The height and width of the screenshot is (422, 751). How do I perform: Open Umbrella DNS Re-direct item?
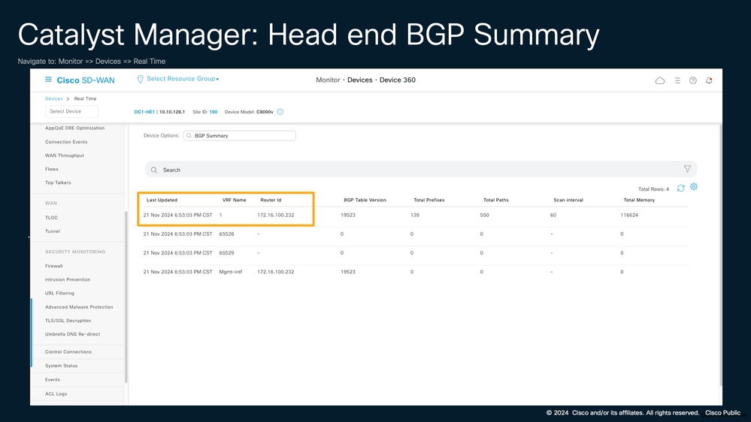pos(72,334)
